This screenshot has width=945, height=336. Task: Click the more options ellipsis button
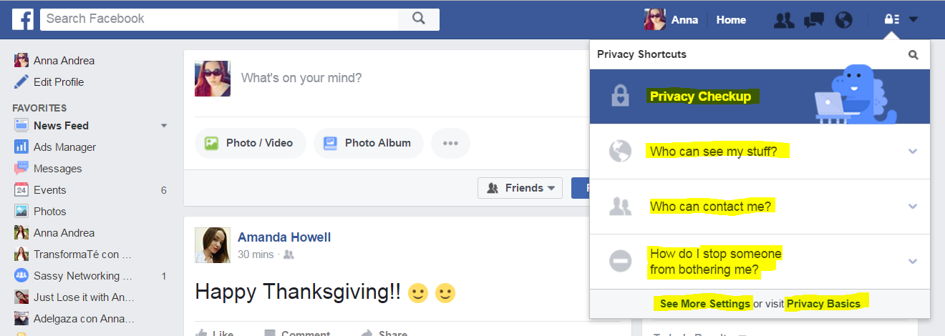(450, 143)
